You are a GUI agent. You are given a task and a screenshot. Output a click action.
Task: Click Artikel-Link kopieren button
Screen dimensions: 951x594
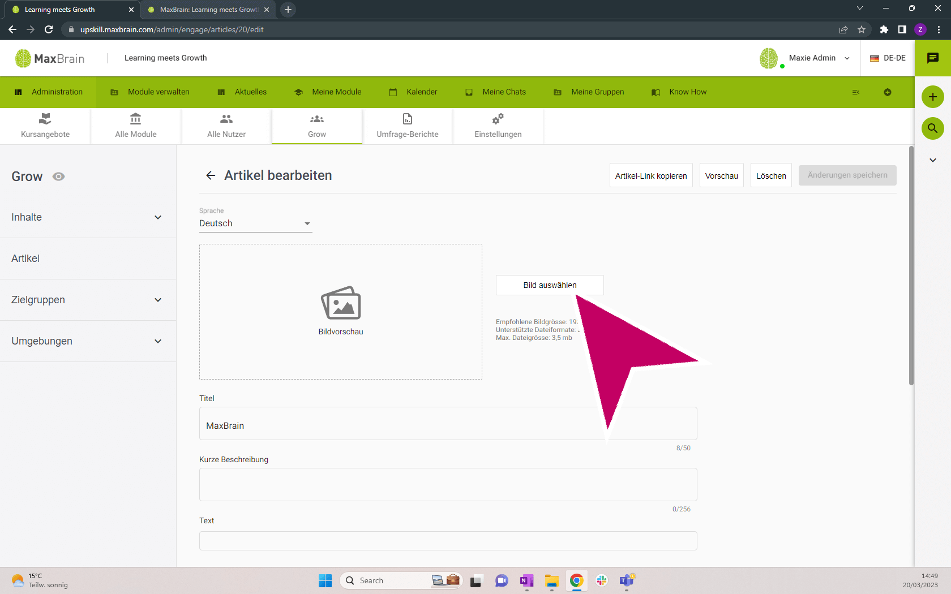(651, 175)
